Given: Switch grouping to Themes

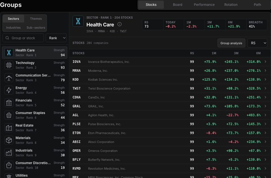Looking at the screenshot, I should (36, 19).
